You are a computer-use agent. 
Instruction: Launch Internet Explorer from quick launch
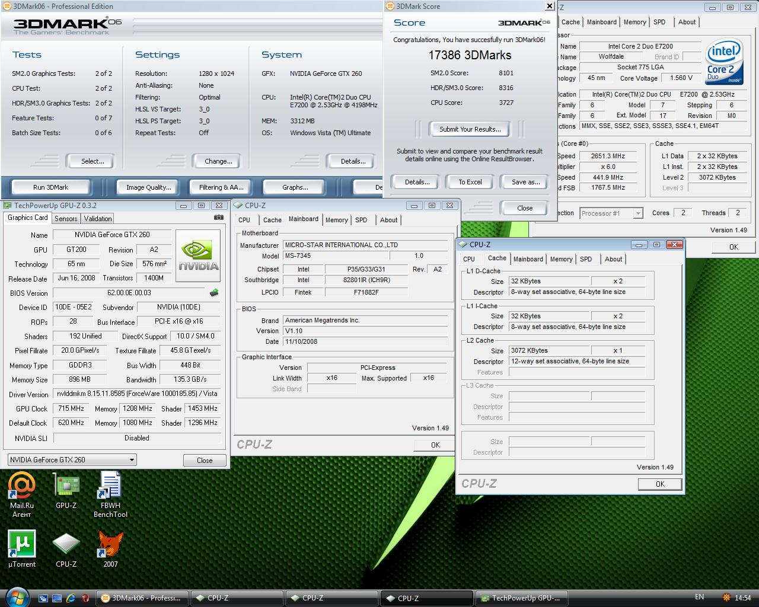(x=71, y=598)
